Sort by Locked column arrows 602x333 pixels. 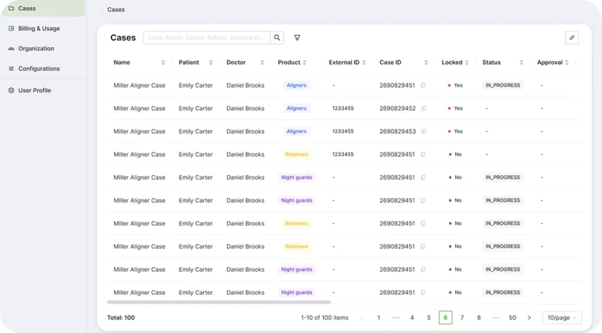(x=467, y=62)
